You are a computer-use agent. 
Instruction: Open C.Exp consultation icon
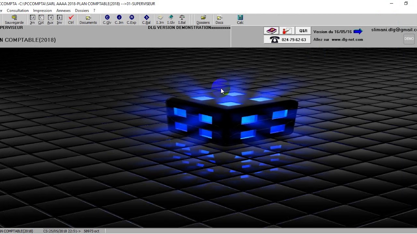[132, 19]
